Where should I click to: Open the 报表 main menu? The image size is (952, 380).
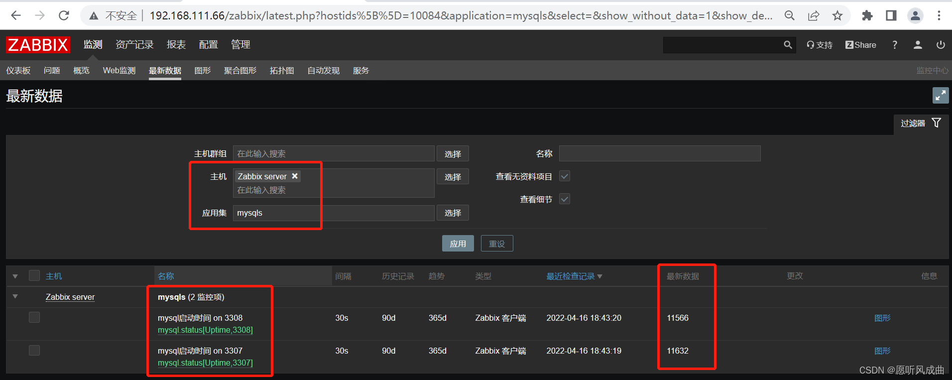click(x=176, y=45)
